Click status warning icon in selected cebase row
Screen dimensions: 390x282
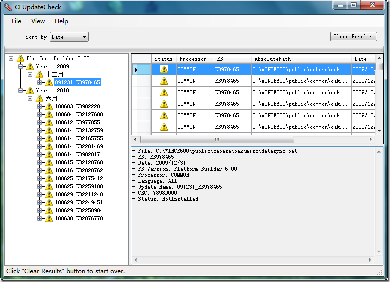tap(164, 69)
